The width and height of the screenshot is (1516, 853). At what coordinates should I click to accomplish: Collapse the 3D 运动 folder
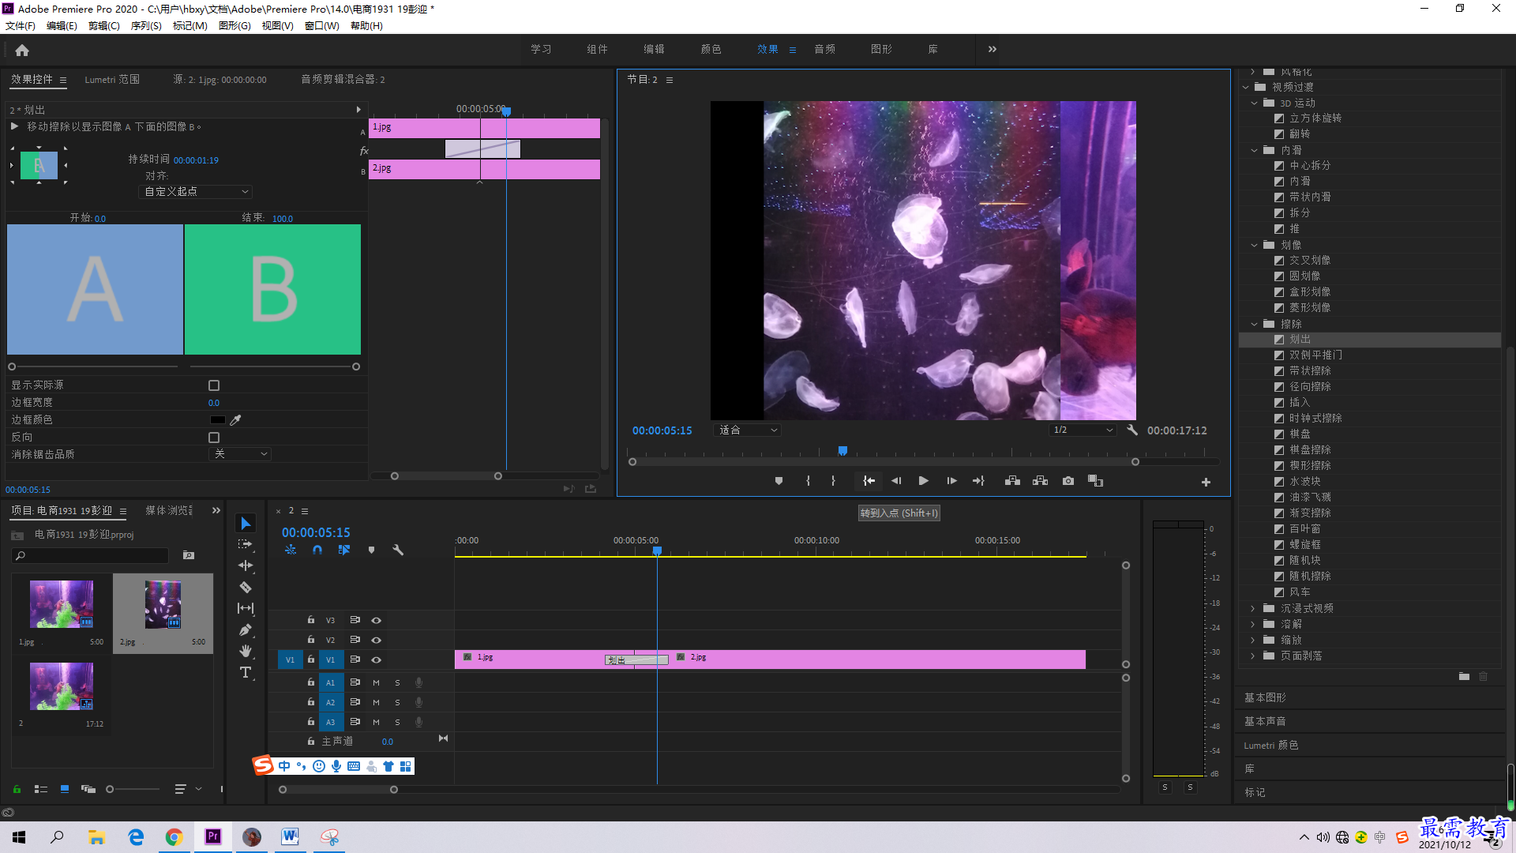pos(1254,103)
